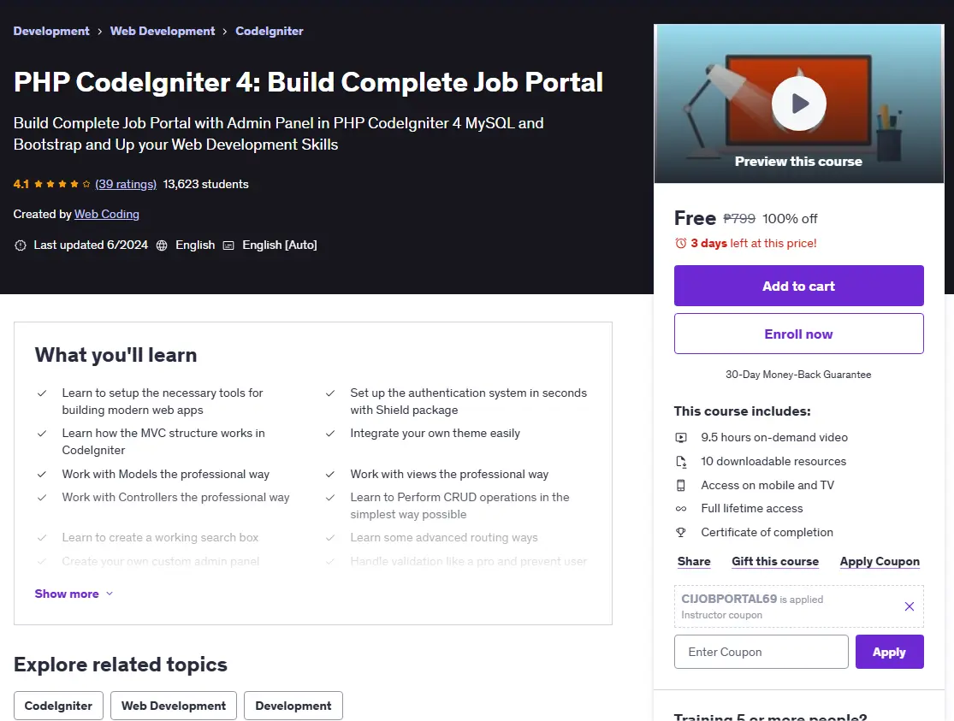Screen dimensions: 954x721
Task: Apply the entered coupon code
Action: [890, 652]
